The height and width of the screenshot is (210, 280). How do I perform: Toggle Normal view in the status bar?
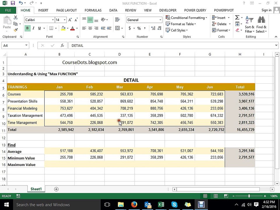click(x=205, y=196)
